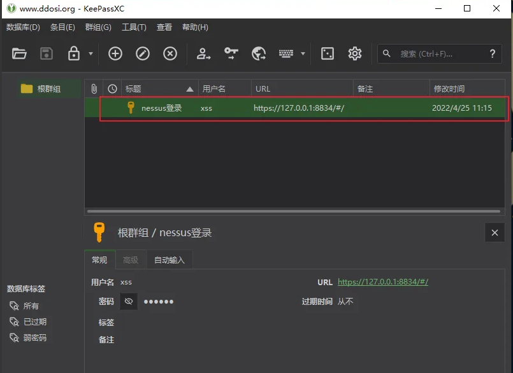Close the entry preview panel
The height and width of the screenshot is (373, 513).
tap(495, 232)
